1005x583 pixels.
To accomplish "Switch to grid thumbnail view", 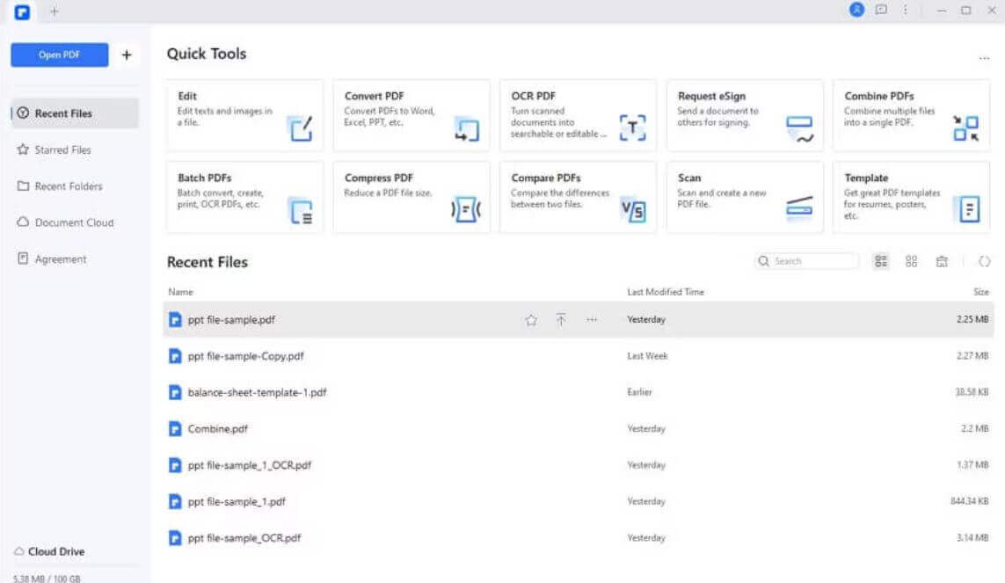I will 911,261.
